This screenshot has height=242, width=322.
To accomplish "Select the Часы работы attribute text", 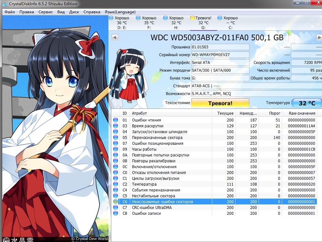I will point(144,149).
